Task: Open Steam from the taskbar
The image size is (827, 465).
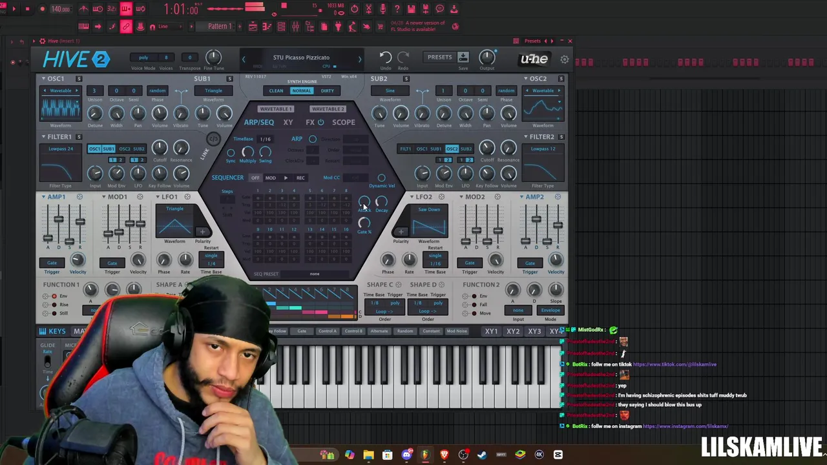Action: coord(481,455)
